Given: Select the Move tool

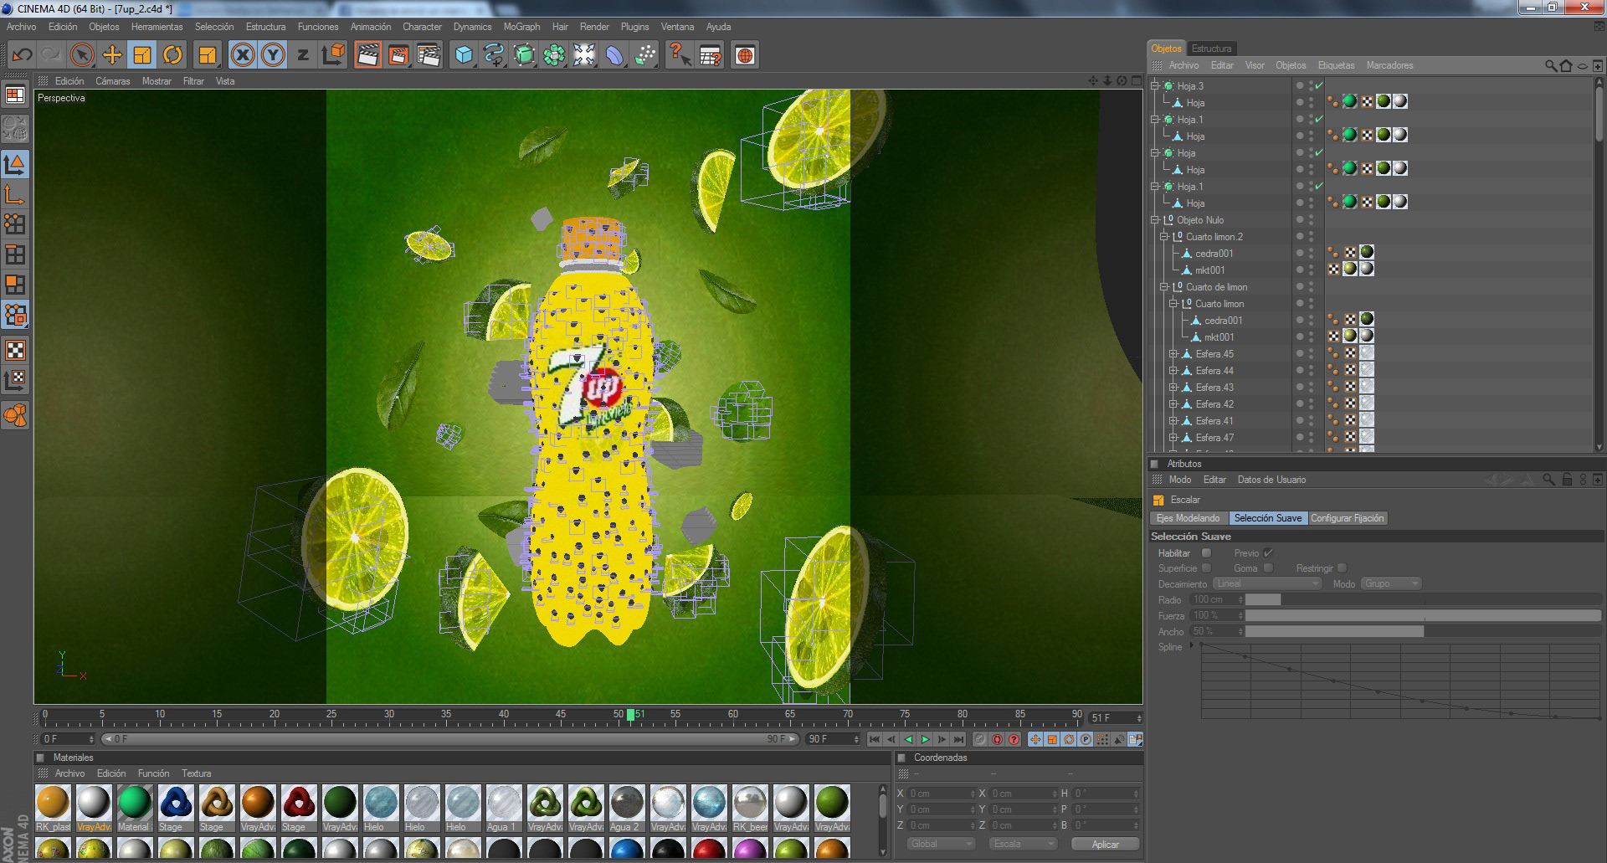Looking at the screenshot, I should coord(112,55).
